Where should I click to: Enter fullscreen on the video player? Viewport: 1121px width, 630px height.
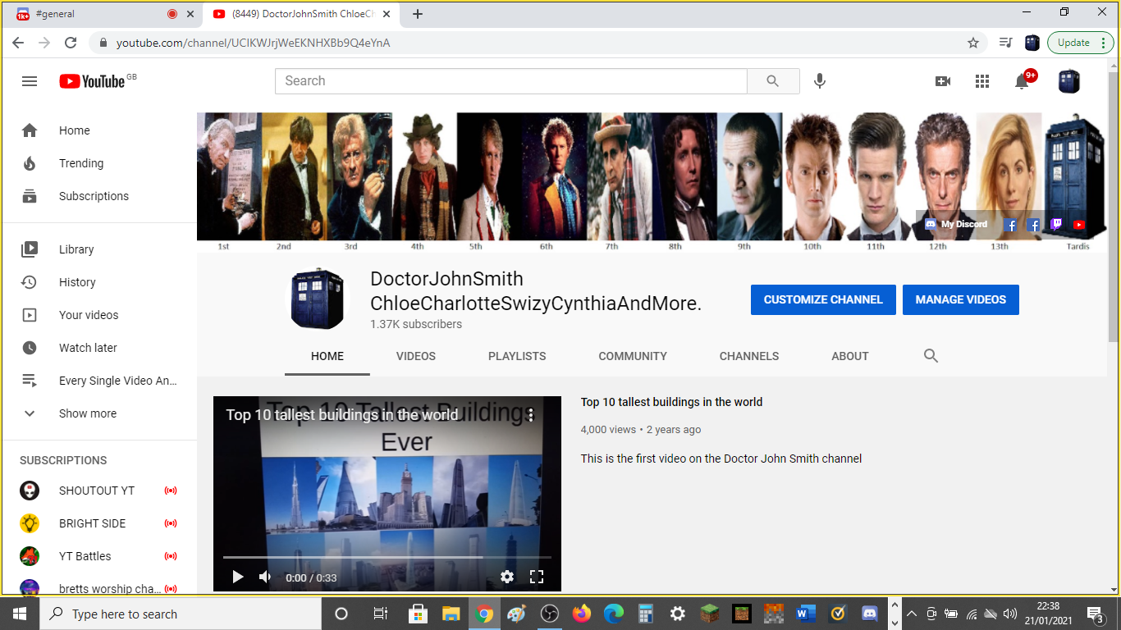click(x=537, y=577)
